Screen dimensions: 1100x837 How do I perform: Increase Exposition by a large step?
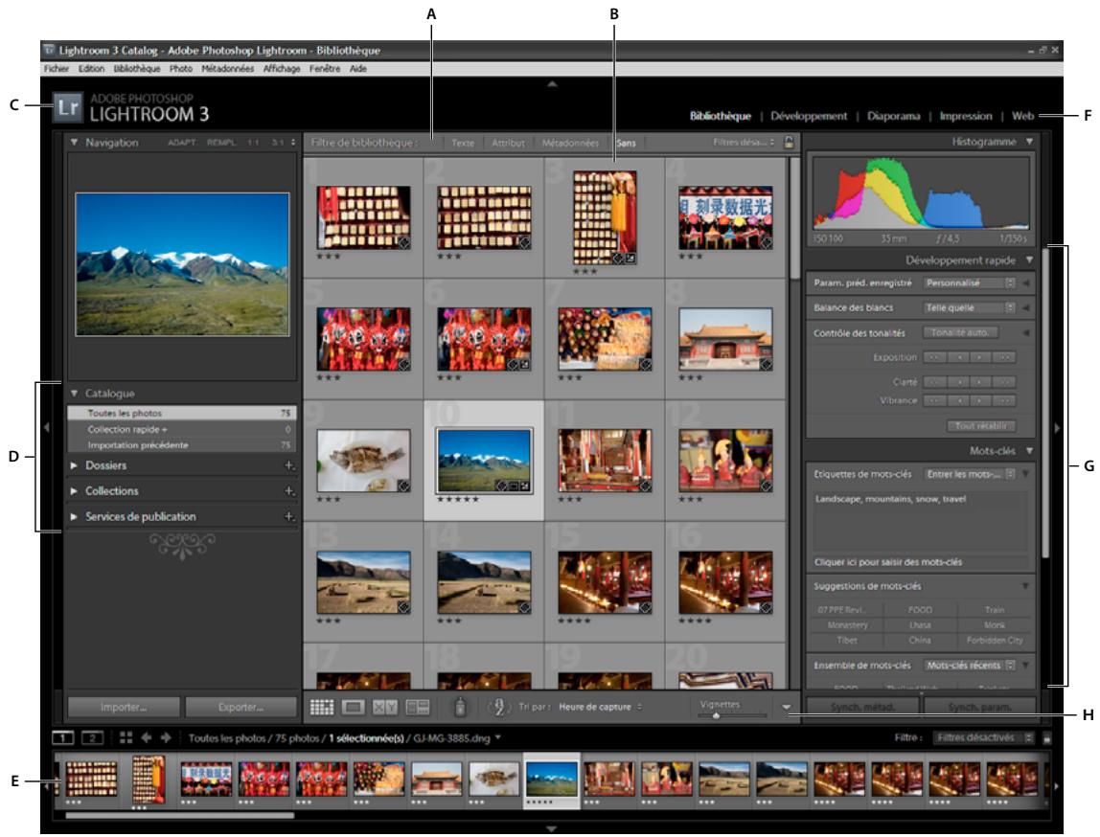pyautogui.click(x=1004, y=357)
